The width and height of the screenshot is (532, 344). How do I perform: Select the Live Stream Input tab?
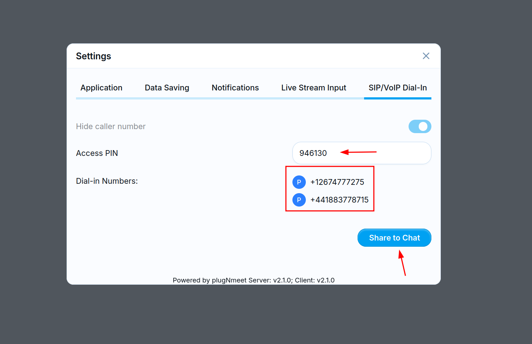313,88
